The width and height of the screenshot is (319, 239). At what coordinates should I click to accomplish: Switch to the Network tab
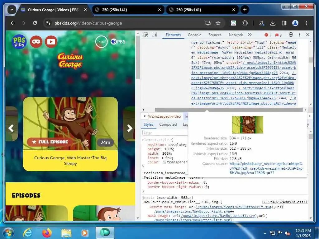pyautogui.click(x=236, y=35)
